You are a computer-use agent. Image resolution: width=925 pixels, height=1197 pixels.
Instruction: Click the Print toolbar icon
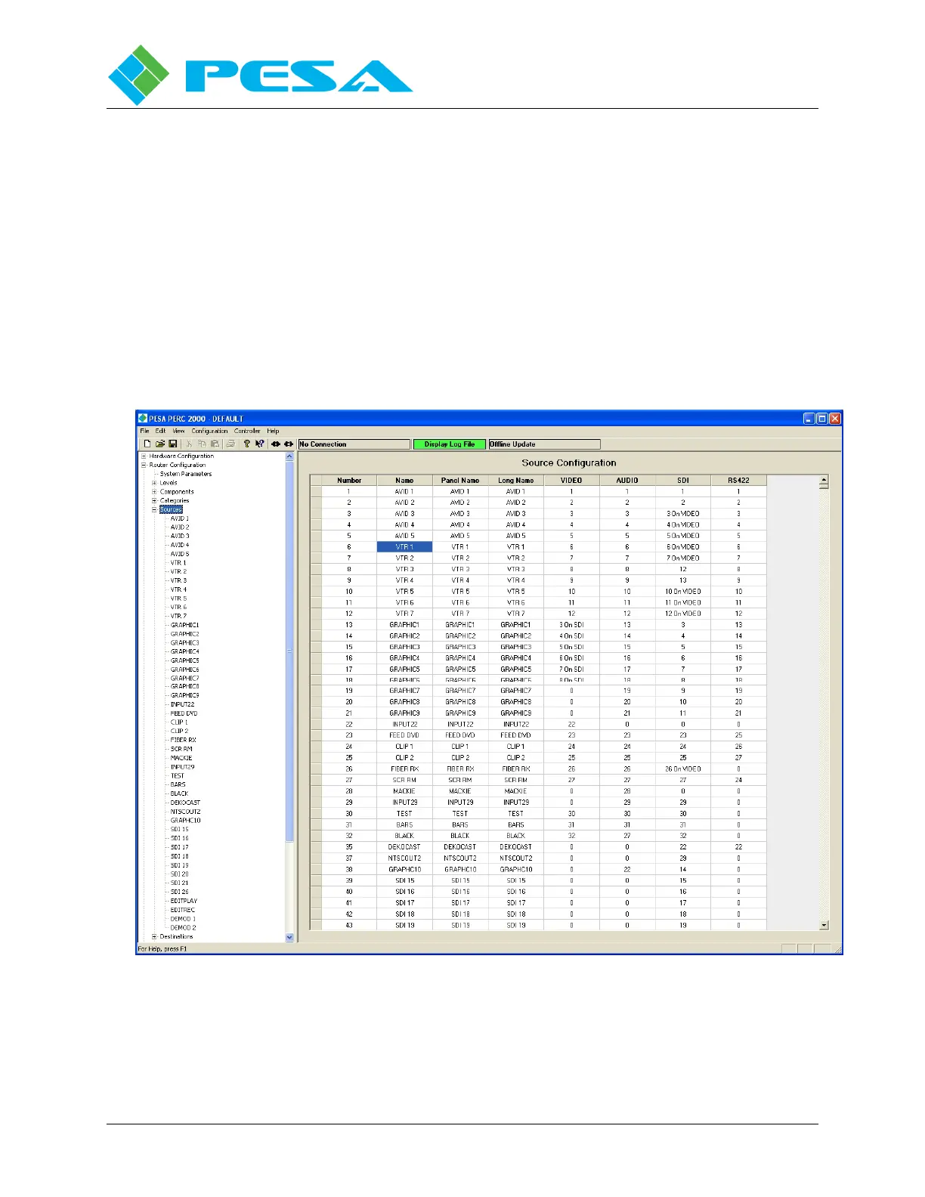click(230, 444)
